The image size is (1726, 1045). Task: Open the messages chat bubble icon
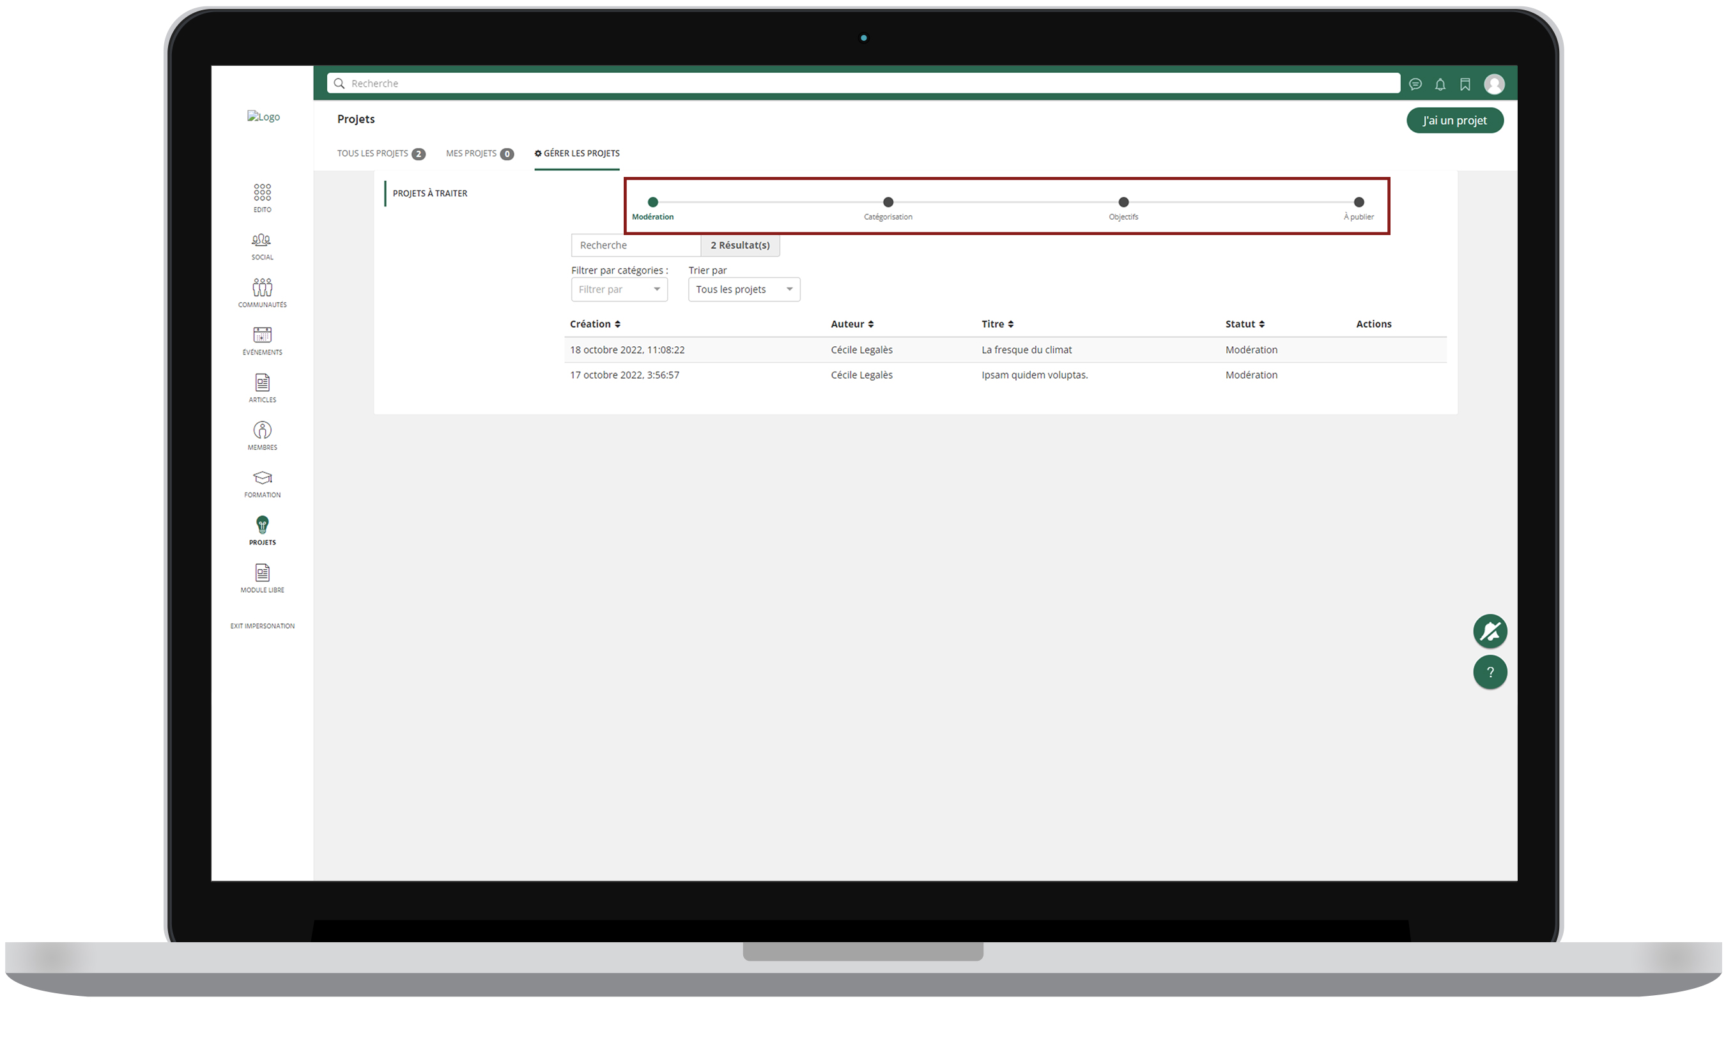pos(1415,85)
